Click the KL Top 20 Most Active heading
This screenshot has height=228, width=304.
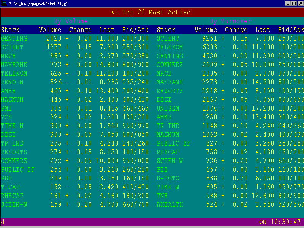point(152,12)
